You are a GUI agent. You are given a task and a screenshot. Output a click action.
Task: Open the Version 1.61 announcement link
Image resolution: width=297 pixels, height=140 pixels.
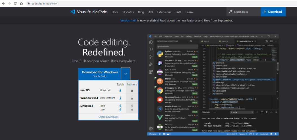click(x=128, y=21)
